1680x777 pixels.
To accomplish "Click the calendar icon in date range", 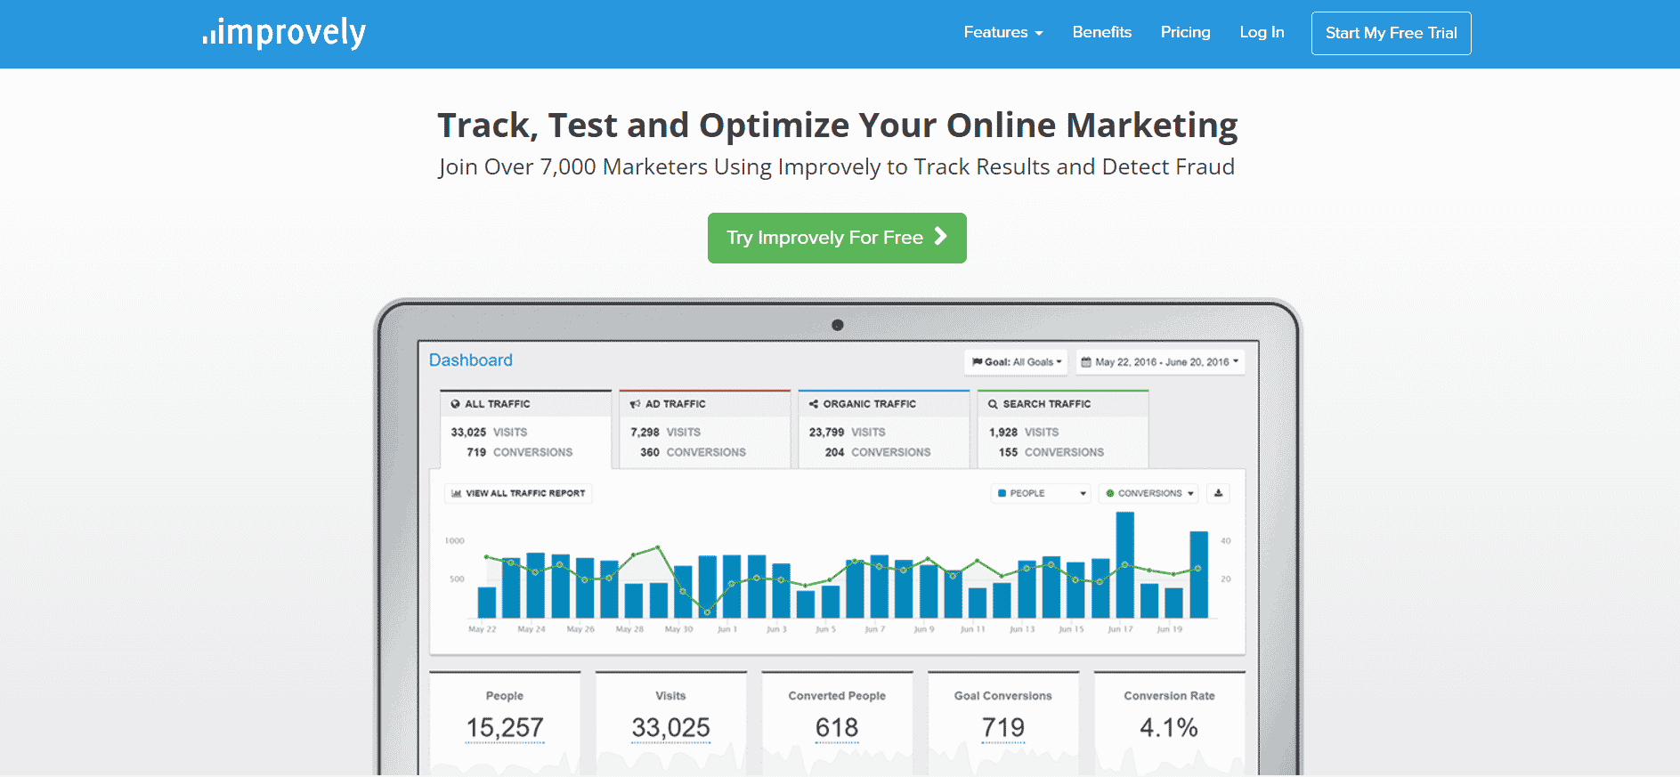I will [x=1085, y=362].
